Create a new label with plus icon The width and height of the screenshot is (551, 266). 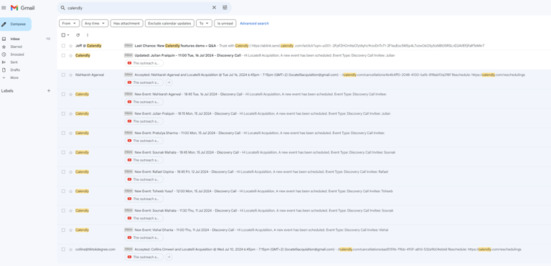pyautogui.click(x=49, y=90)
